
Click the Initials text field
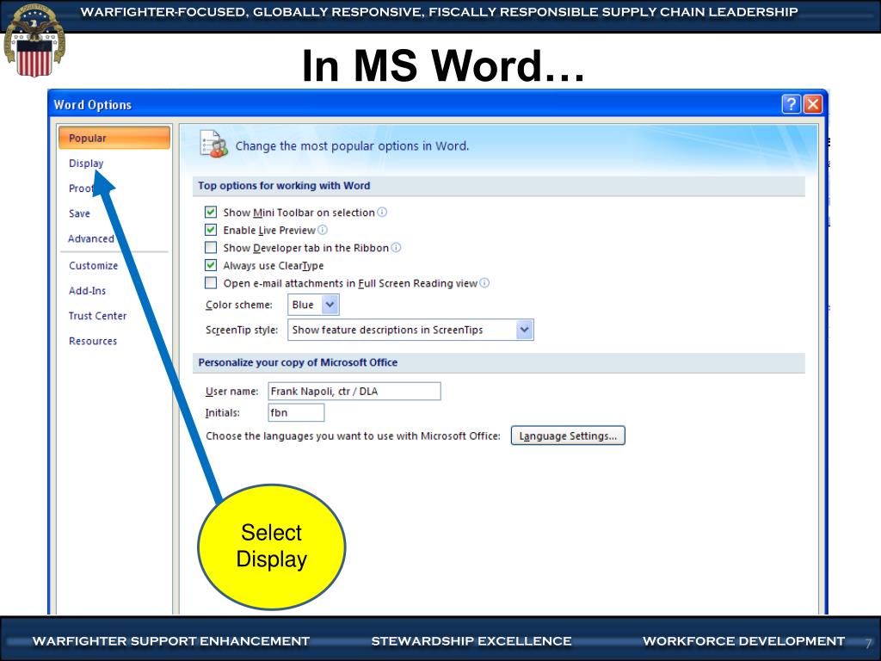(296, 412)
